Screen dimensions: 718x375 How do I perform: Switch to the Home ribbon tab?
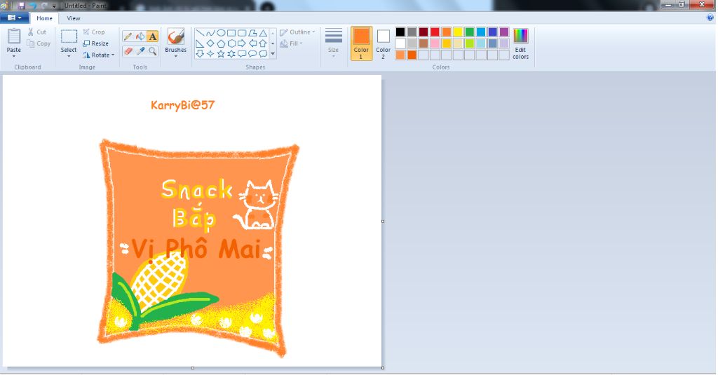44,18
